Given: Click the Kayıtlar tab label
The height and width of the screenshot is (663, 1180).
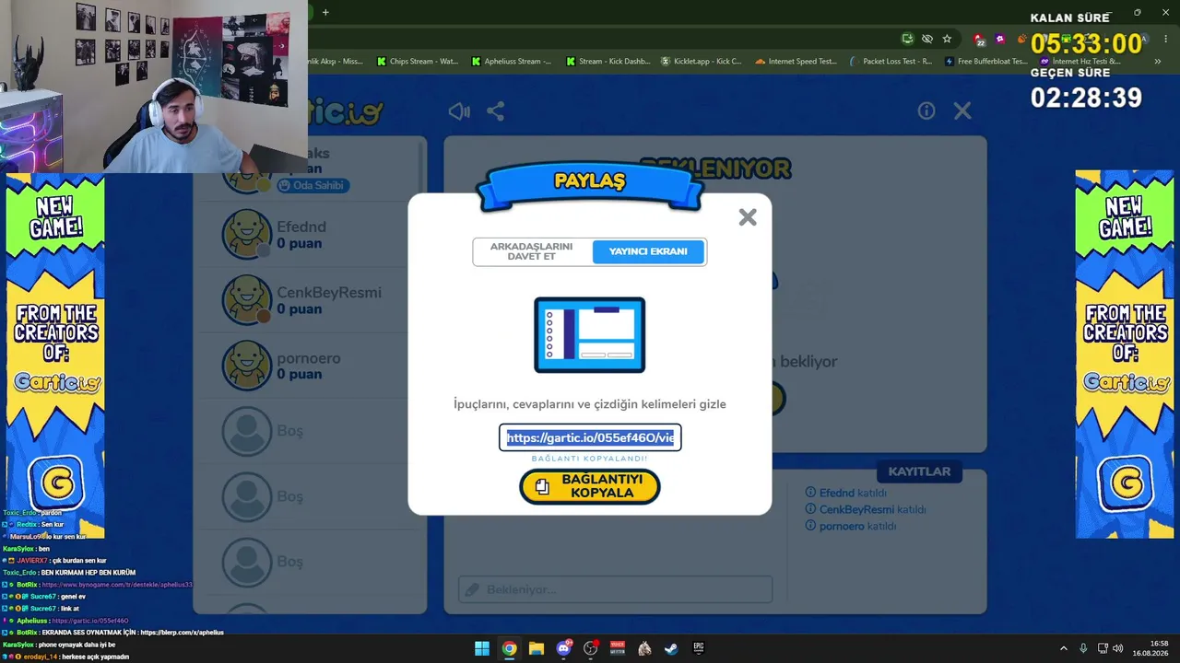Looking at the screenshot, I should pos(919,471).
